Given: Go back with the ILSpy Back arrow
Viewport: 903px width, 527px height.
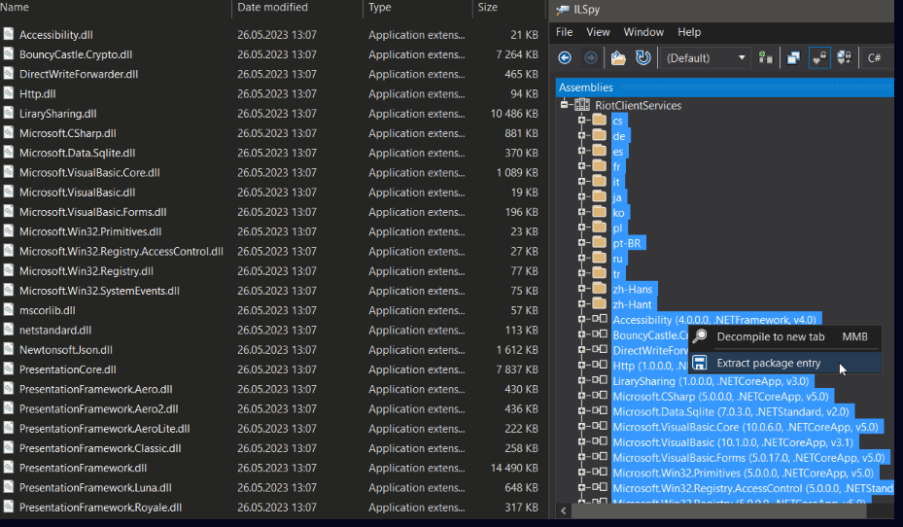Looking at the screenshot, I should [565, 57].
